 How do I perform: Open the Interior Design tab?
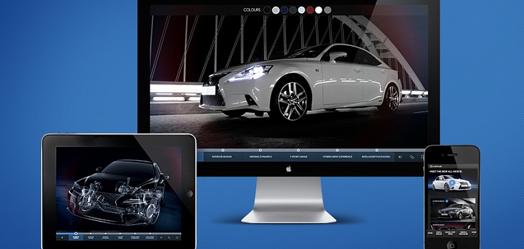pos(222,157)
